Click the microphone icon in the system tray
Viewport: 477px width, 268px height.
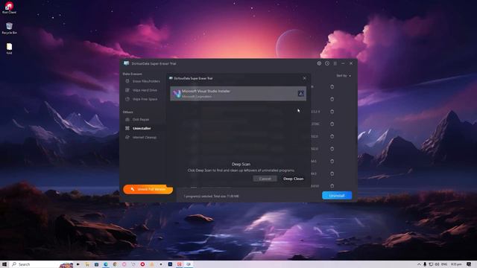click(425, 264)
